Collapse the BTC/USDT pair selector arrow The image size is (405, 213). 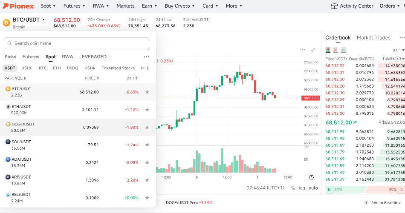(43, 20)
